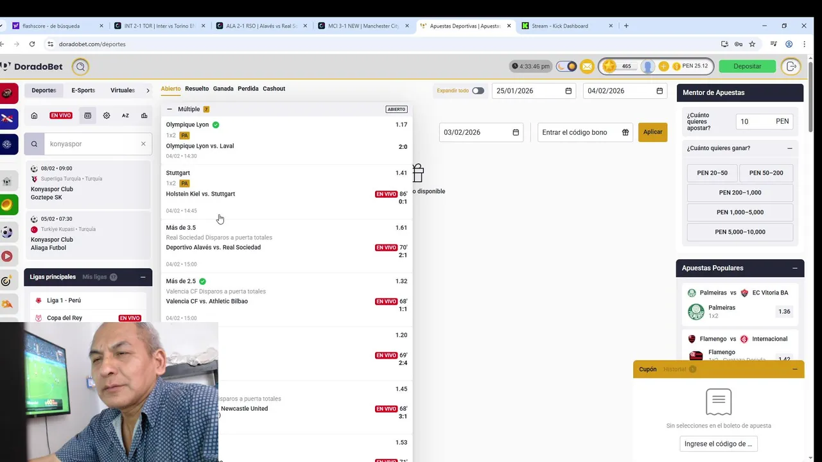Switch to the Cashout tab
822x462 pixels.
tap(274, 89)
